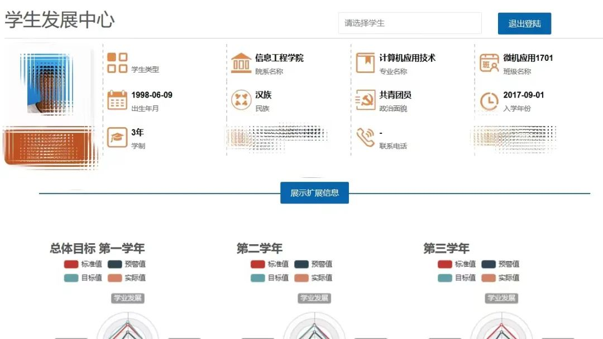Click the major bookmark icon

click(365, 63)
